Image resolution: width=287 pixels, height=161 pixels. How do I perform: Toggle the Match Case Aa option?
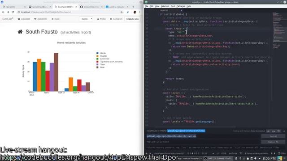(x=274, y=131)
